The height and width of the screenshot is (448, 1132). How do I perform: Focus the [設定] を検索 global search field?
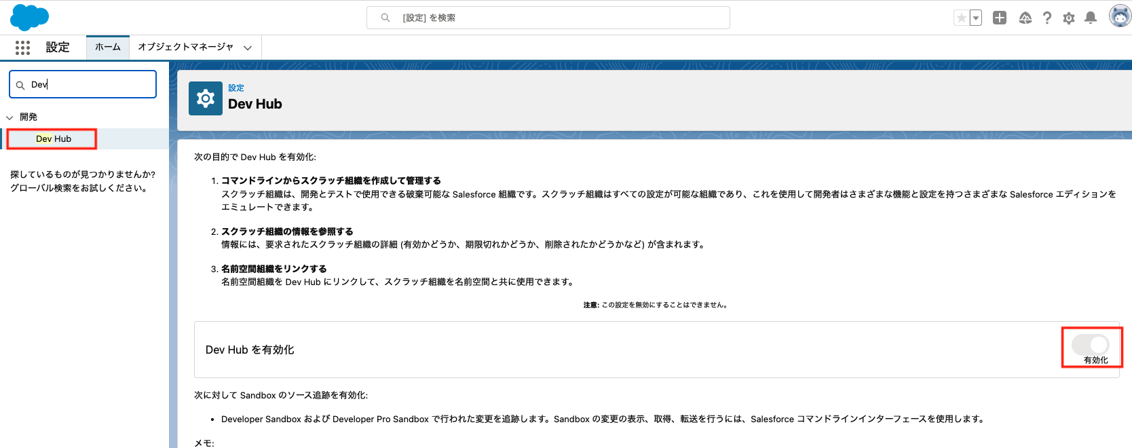[548, 18]
